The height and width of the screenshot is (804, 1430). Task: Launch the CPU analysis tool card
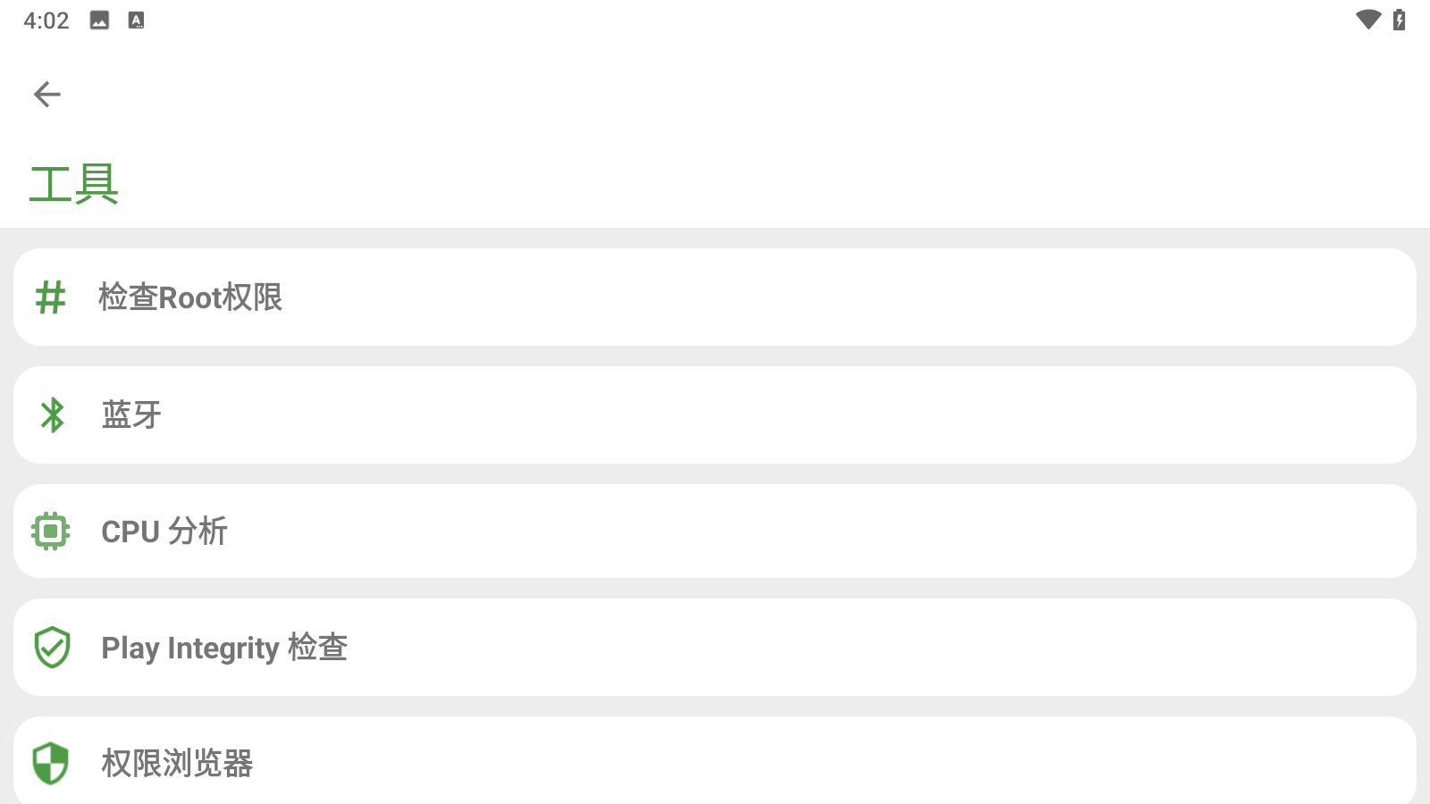(x=715, y=531)
